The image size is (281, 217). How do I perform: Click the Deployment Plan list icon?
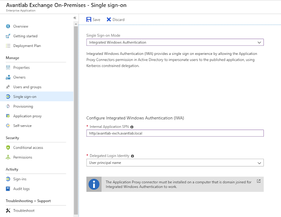(8, 46)
